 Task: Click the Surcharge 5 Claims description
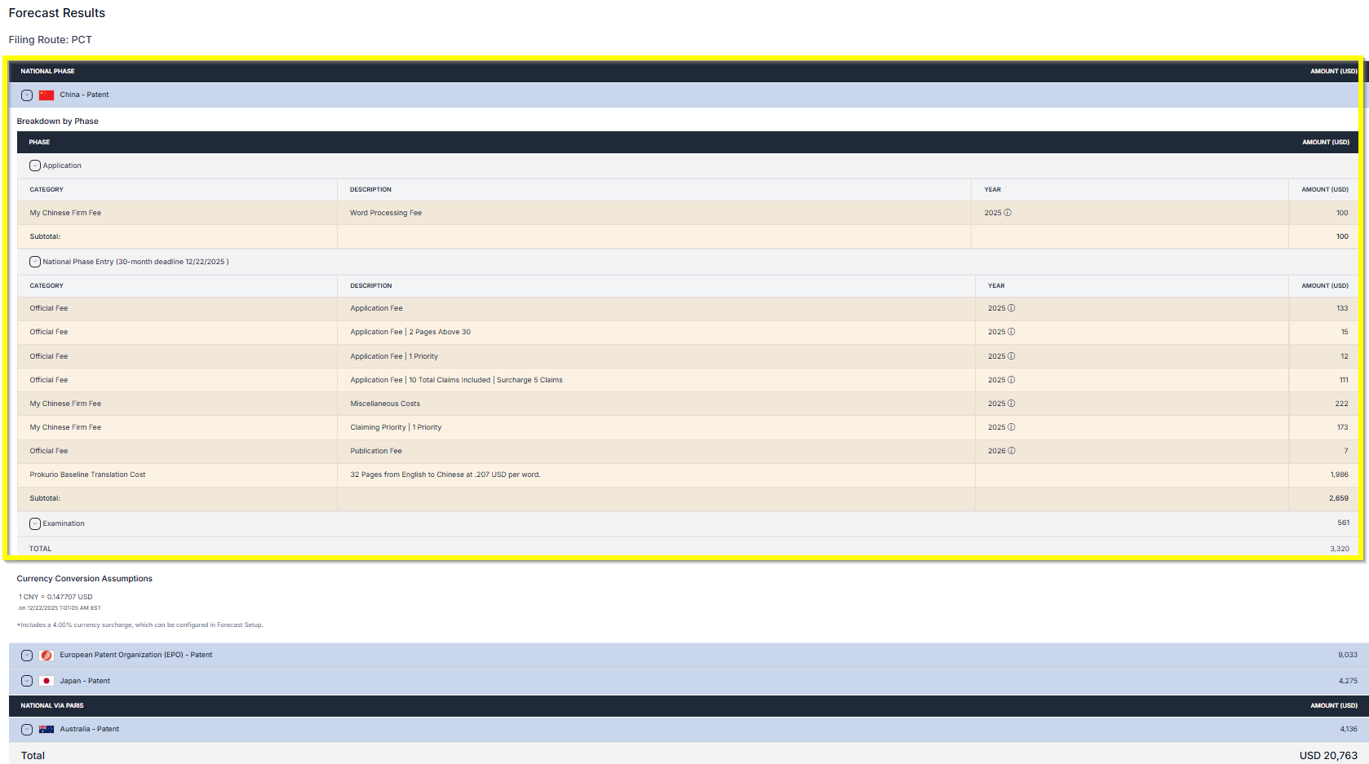pos(529,380)
